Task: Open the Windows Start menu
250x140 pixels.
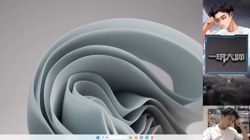Action: click(x=98, y=137)
